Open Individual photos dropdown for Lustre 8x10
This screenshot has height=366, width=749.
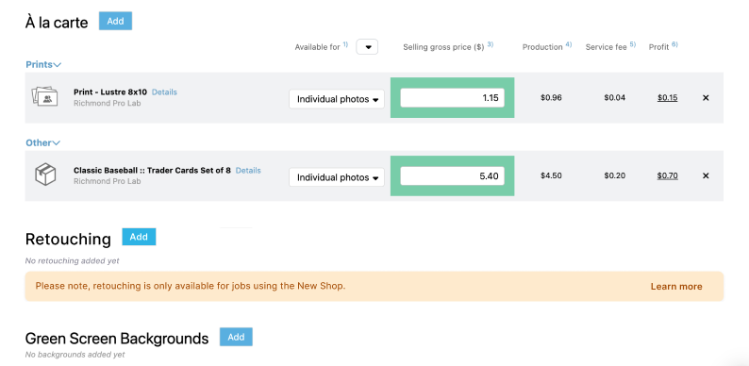coord(337,99)
